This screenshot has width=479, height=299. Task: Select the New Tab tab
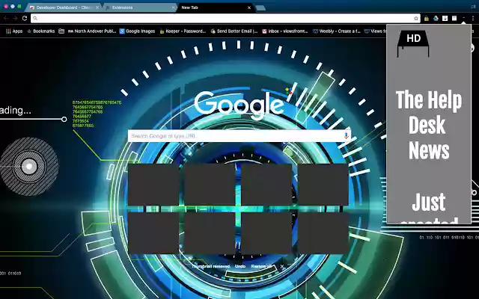[215, 7]
